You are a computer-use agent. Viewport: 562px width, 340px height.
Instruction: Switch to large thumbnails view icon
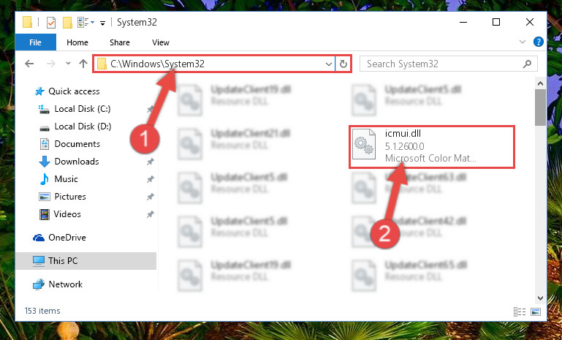[536, 311]
